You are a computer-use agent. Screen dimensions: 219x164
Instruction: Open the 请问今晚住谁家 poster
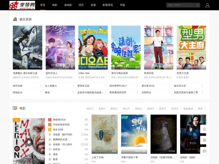pos(126,47)
